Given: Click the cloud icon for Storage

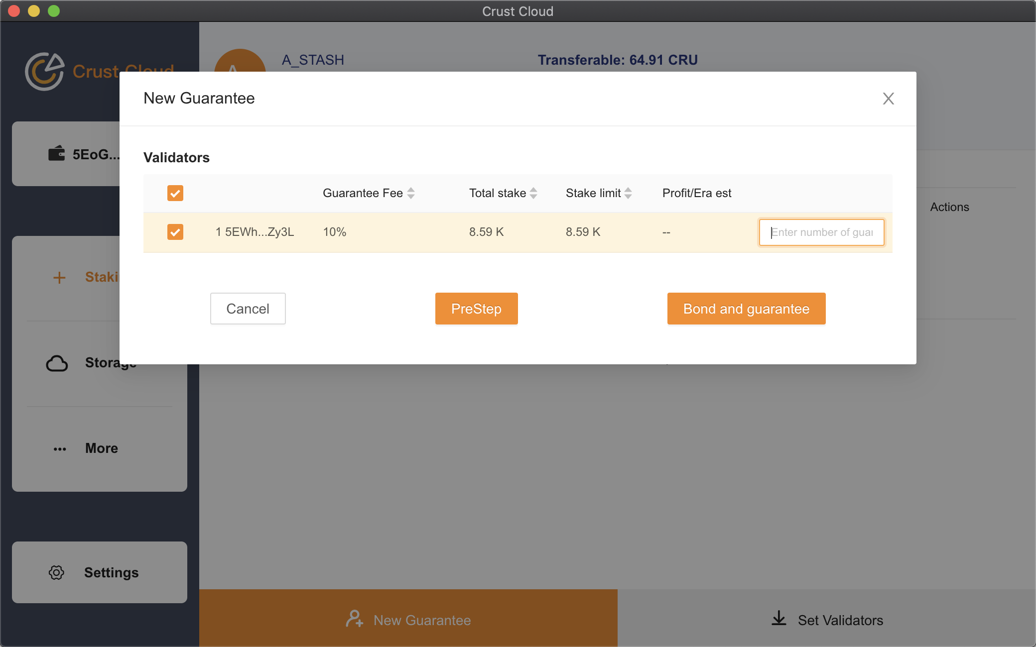Looking at the screenshot, I should pos(57,363).
